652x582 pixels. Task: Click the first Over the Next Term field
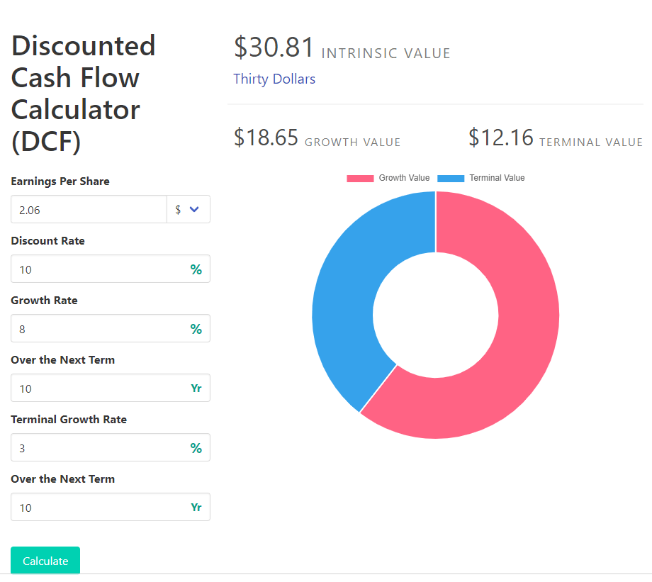(x=99, y=388)
